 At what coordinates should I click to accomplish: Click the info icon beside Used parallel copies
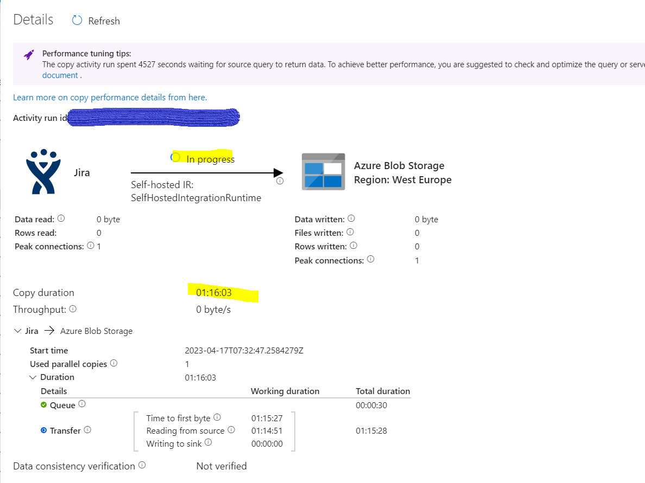(115, 363)
